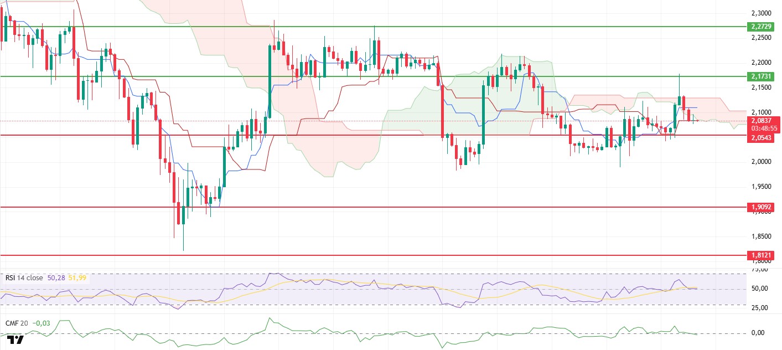Select the 2,1731 green price tag

coord(759,76)
